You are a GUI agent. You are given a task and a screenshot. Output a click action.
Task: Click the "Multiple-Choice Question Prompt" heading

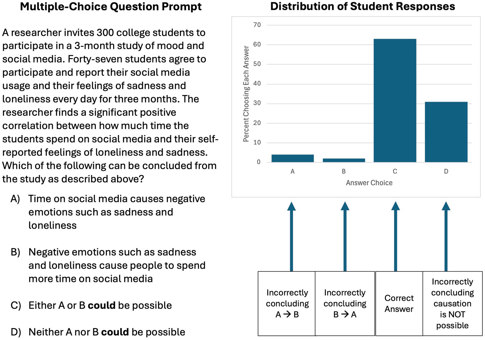[111, 7]
